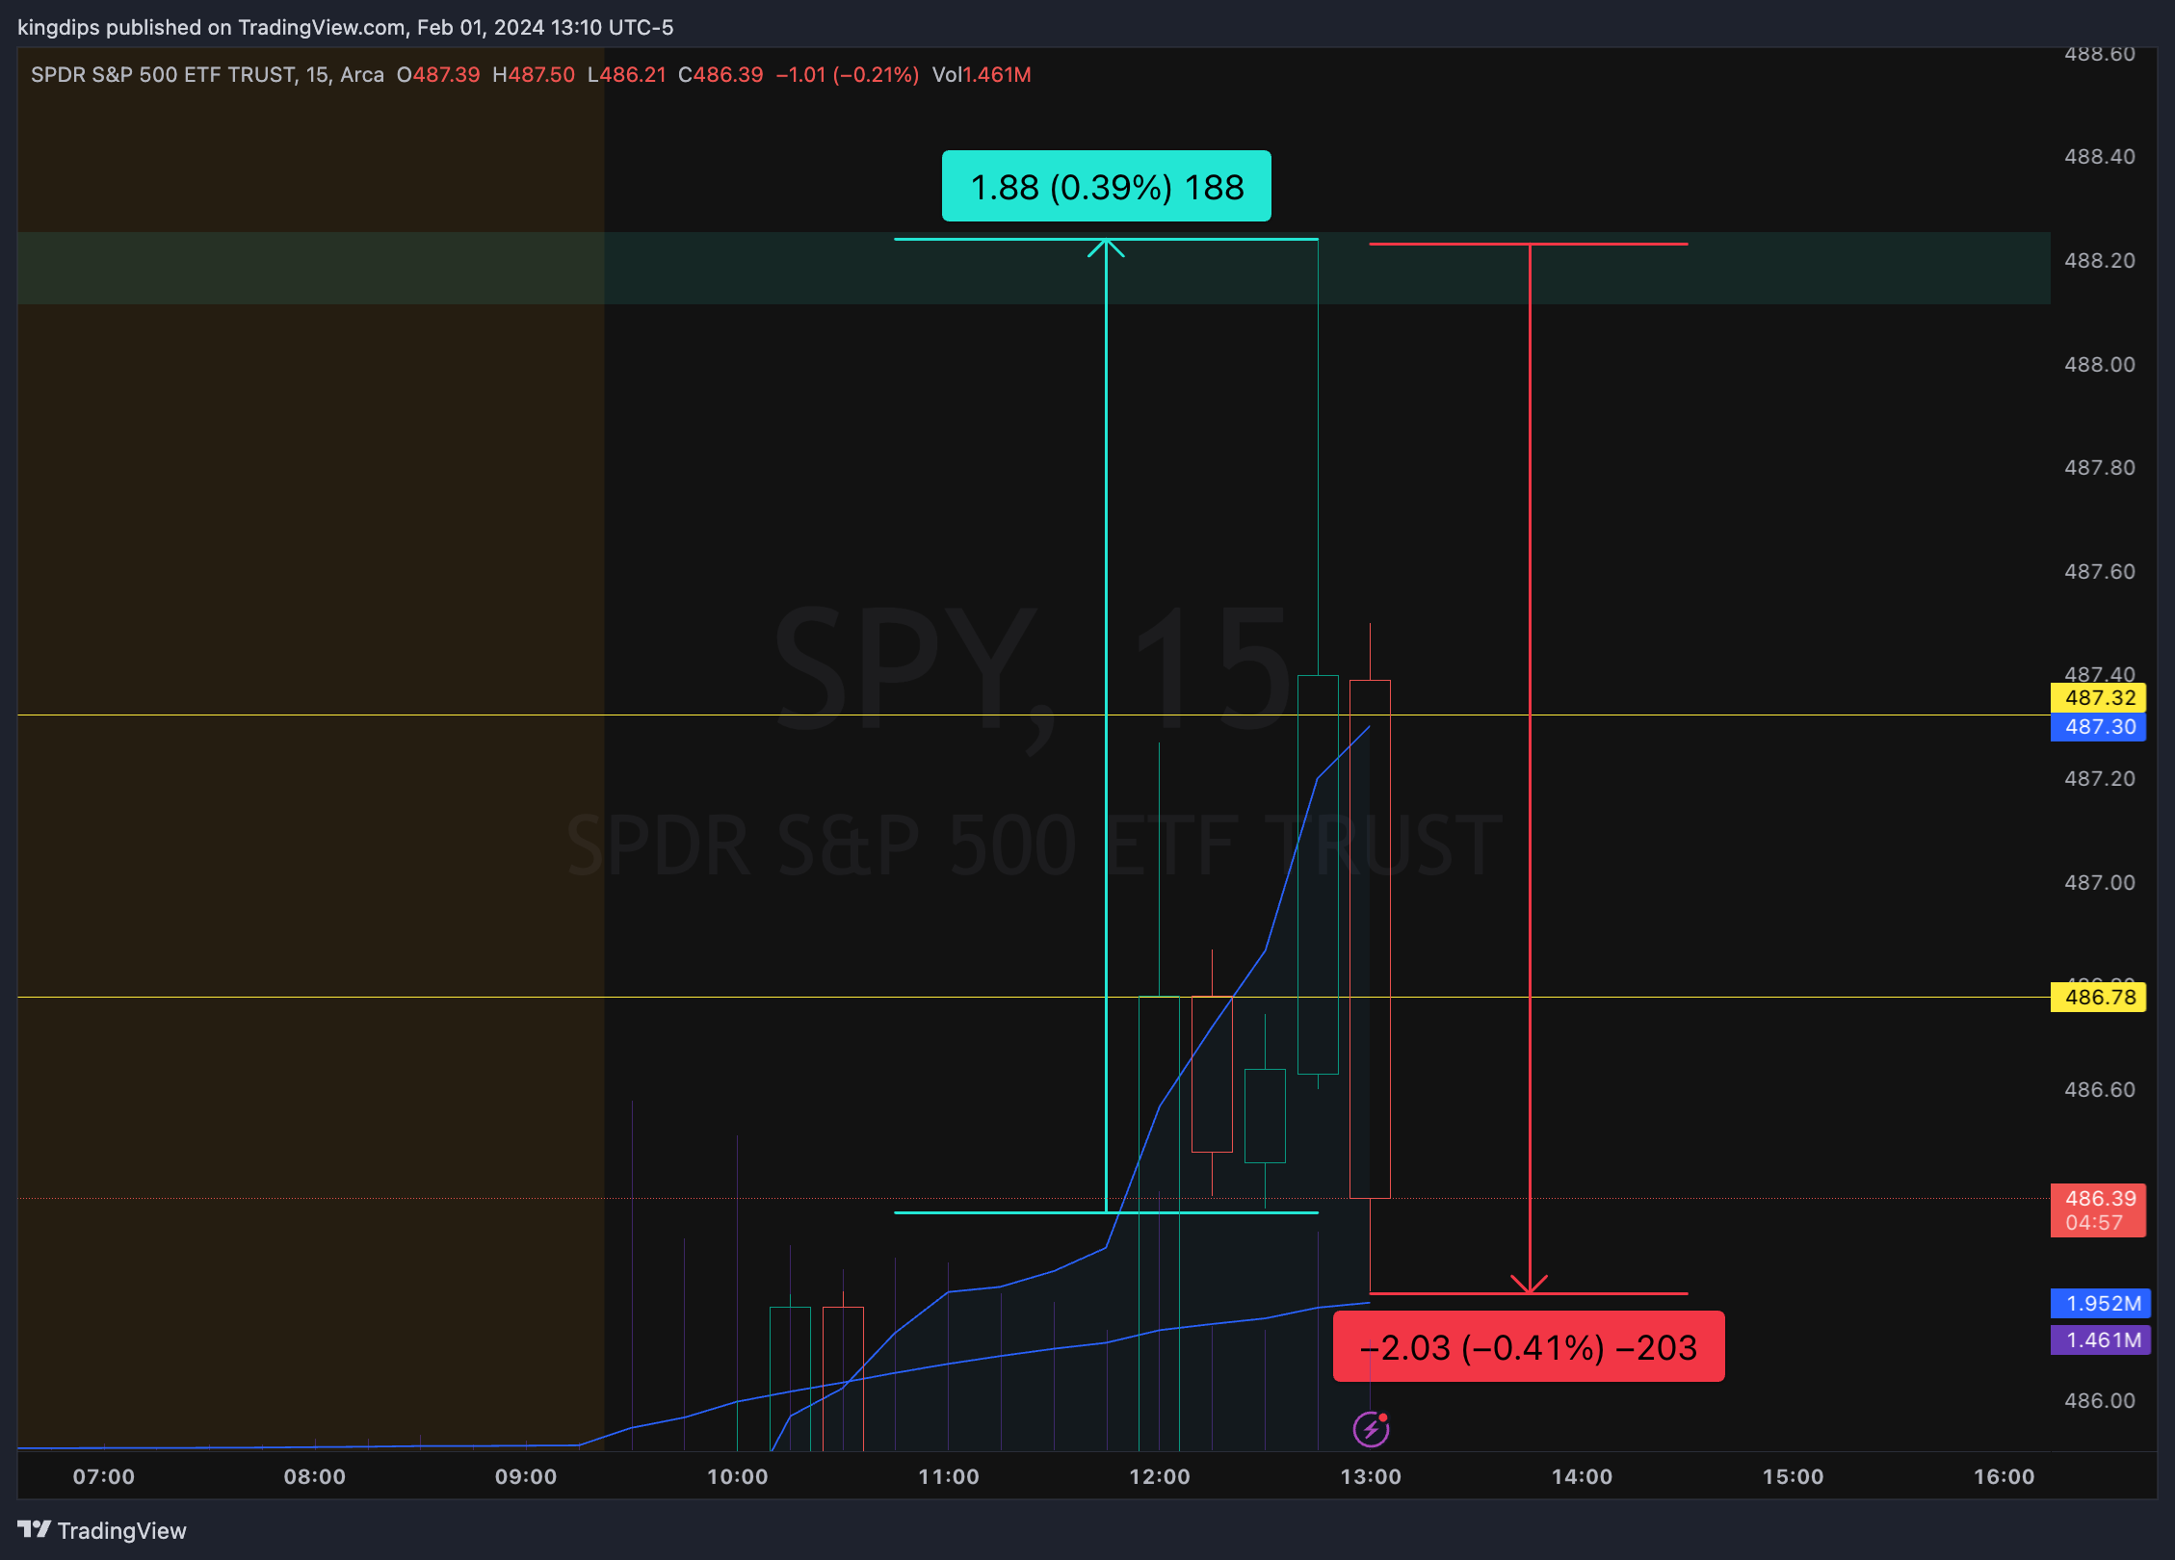Click the 488.40 price axis label
This screenshot has width=2175, height=1560.
click(x=2099, y=156)
